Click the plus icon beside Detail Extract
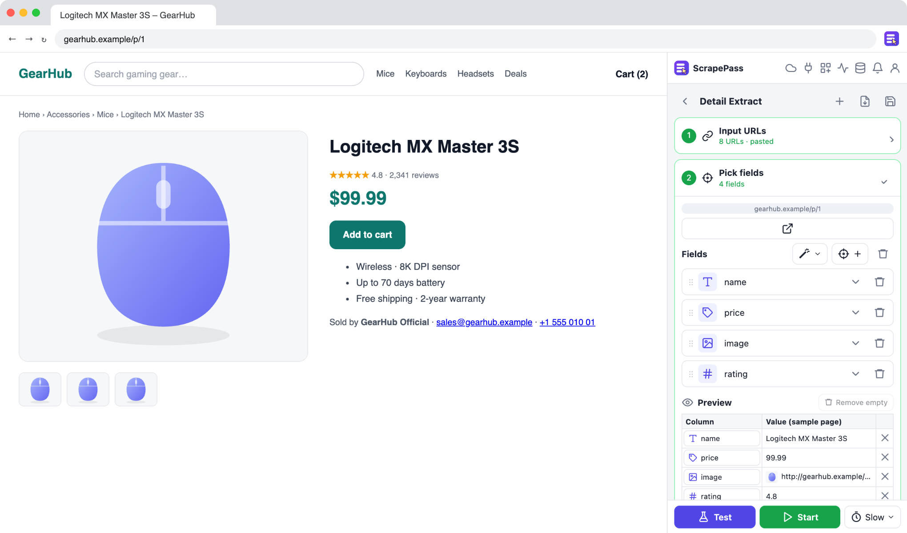Viewport: 907px width, 533px height. pos(839,101)
